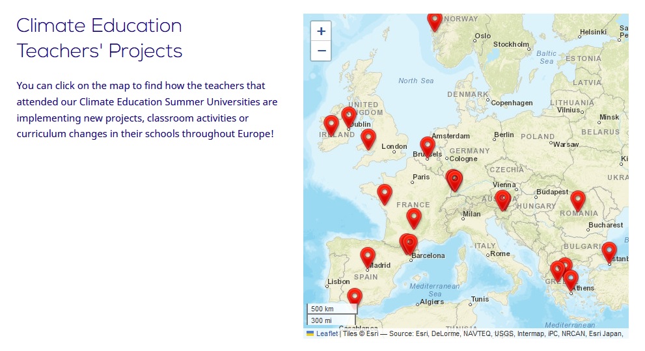Click the marker on the France-Germany border

point(454,179)
